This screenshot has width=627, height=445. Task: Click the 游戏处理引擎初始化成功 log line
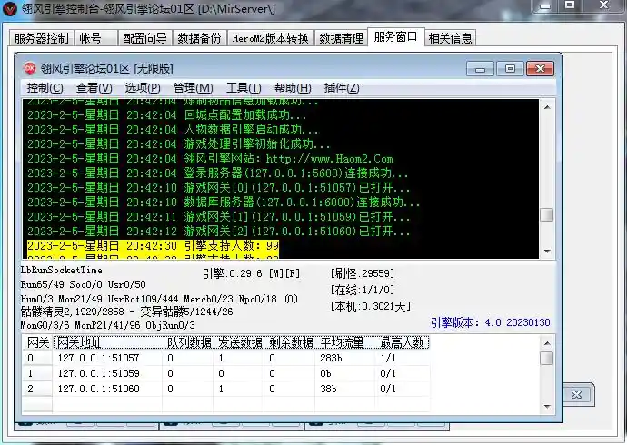179,143
